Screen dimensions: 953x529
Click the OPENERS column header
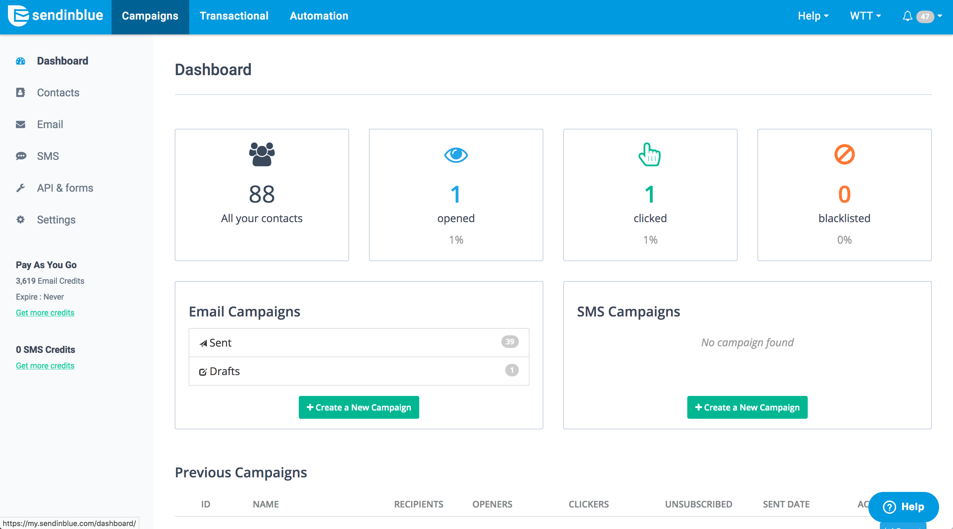[492, 504]
